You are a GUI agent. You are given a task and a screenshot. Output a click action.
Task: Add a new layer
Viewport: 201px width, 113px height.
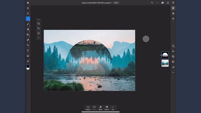point(173,46)
